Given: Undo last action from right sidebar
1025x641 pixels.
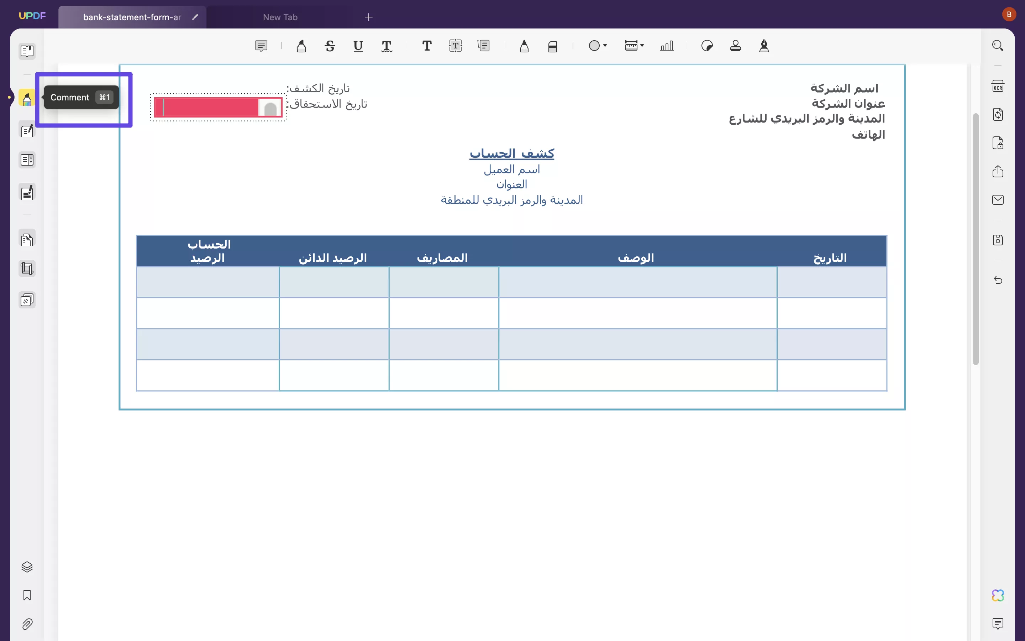Looking at the screenshot, I should pyautogui.click(x=998, y=280).
